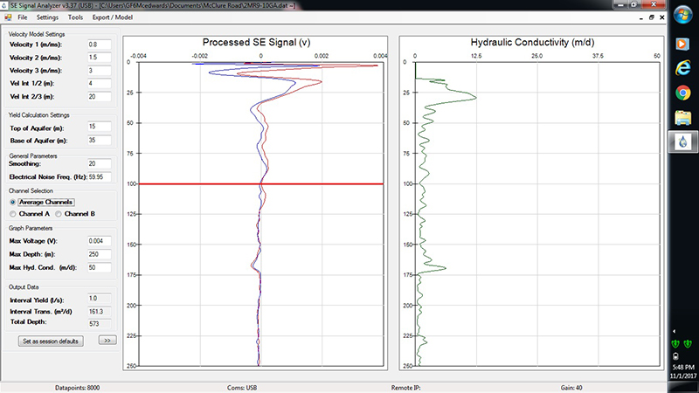699x393 pixels.
Task: Select the Average Channels radio button
Action: (12, 203)
